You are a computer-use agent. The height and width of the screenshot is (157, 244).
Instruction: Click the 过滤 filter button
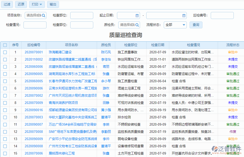[x=7, y=4]
